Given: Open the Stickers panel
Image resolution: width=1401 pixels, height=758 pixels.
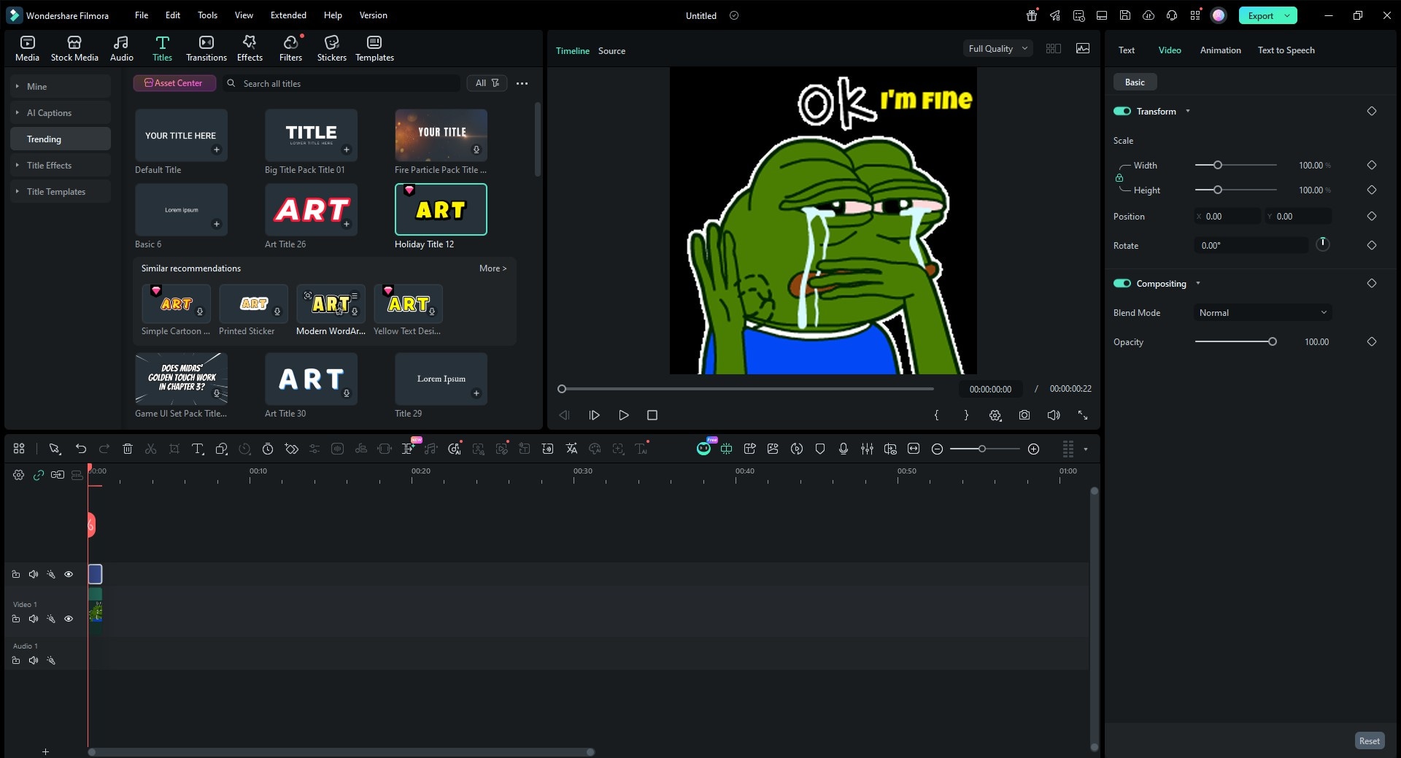Looking at the screenshot, I should click(x=332, y=47).
